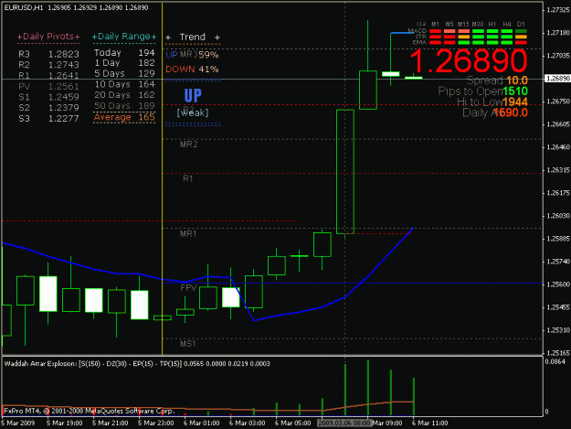Screen dimensions: 571x429
Task: Click the Pips to Open value 1510
Action: [x=515, y=91]
